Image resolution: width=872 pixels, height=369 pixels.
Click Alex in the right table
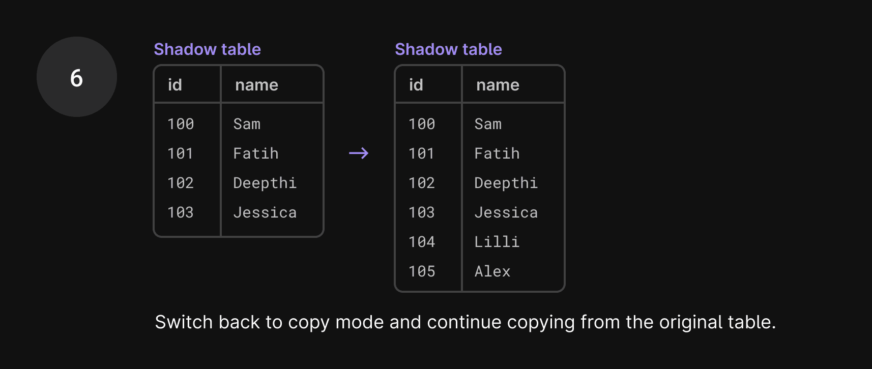[492, 271]
